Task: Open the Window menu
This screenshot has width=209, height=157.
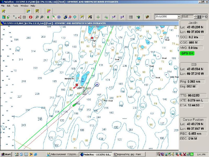Action: click(24, 5)
